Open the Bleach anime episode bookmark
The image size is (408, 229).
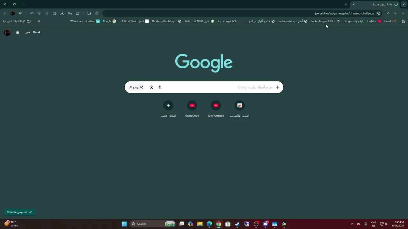(x=134, y=21)
